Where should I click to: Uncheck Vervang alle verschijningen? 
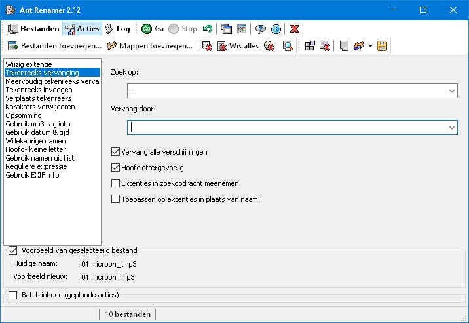pyautogui.click(x=116, y=152)
